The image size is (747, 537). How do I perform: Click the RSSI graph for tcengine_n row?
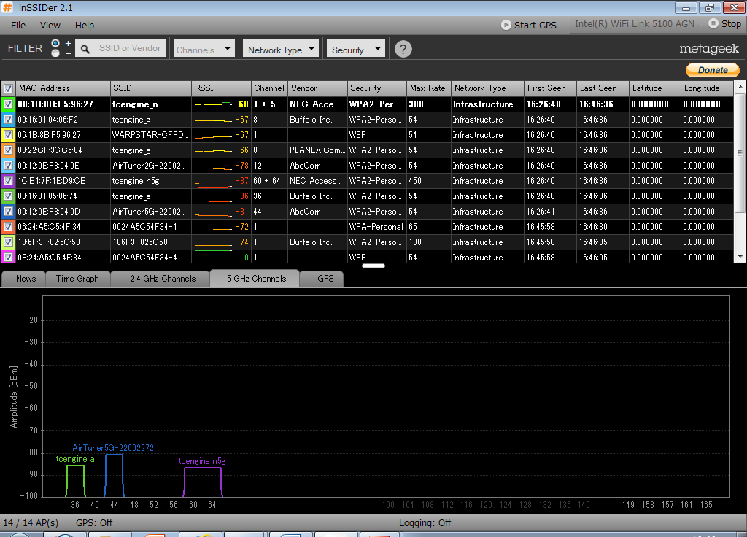coord(213,104)
